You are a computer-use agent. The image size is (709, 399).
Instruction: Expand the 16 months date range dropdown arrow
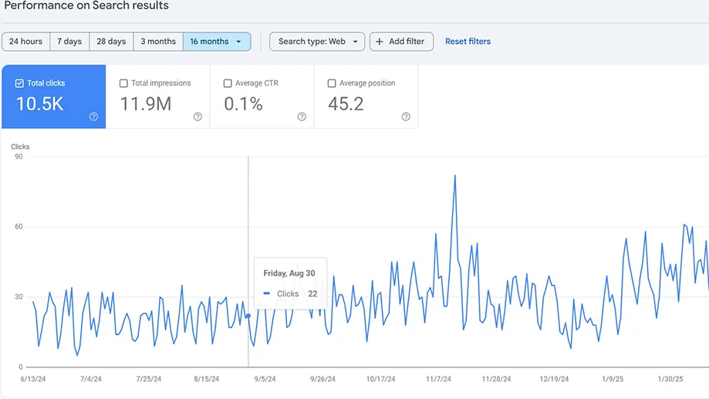pos(239,42)
